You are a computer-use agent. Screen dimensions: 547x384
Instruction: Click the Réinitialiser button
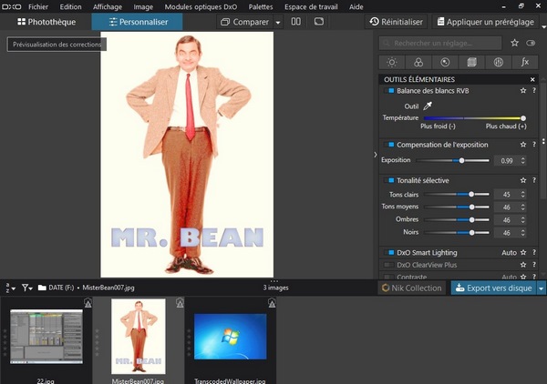[397, 22]
